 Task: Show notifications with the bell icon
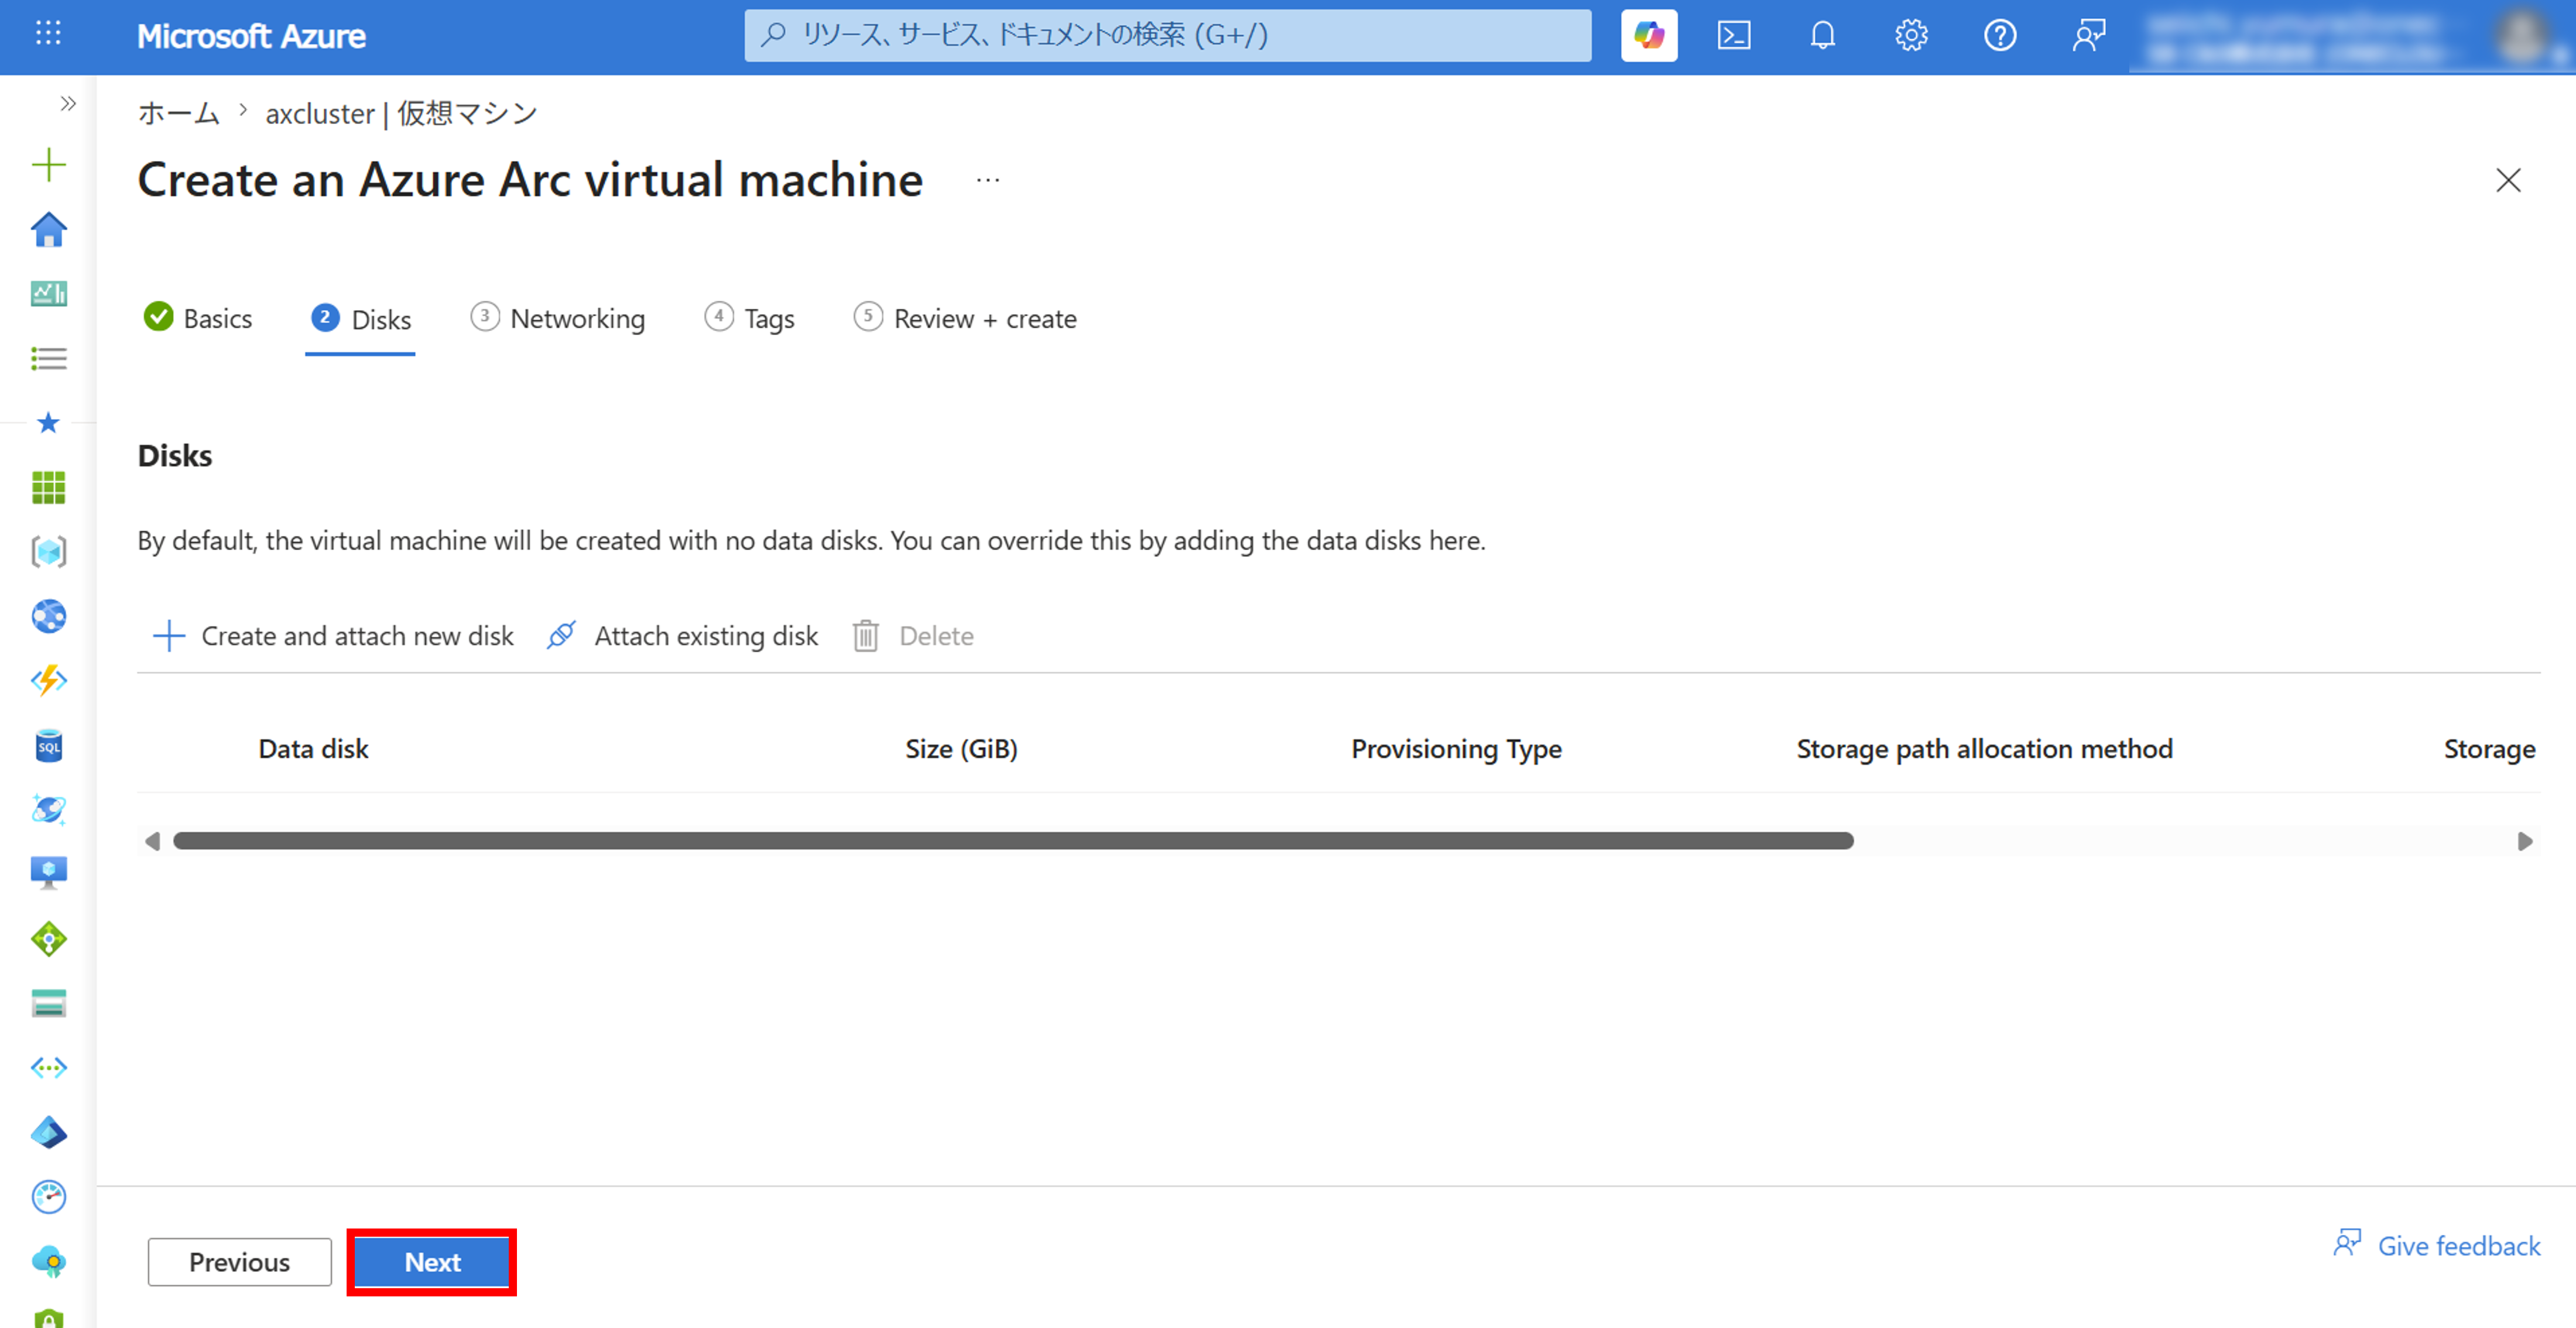tap(1823, 36)
